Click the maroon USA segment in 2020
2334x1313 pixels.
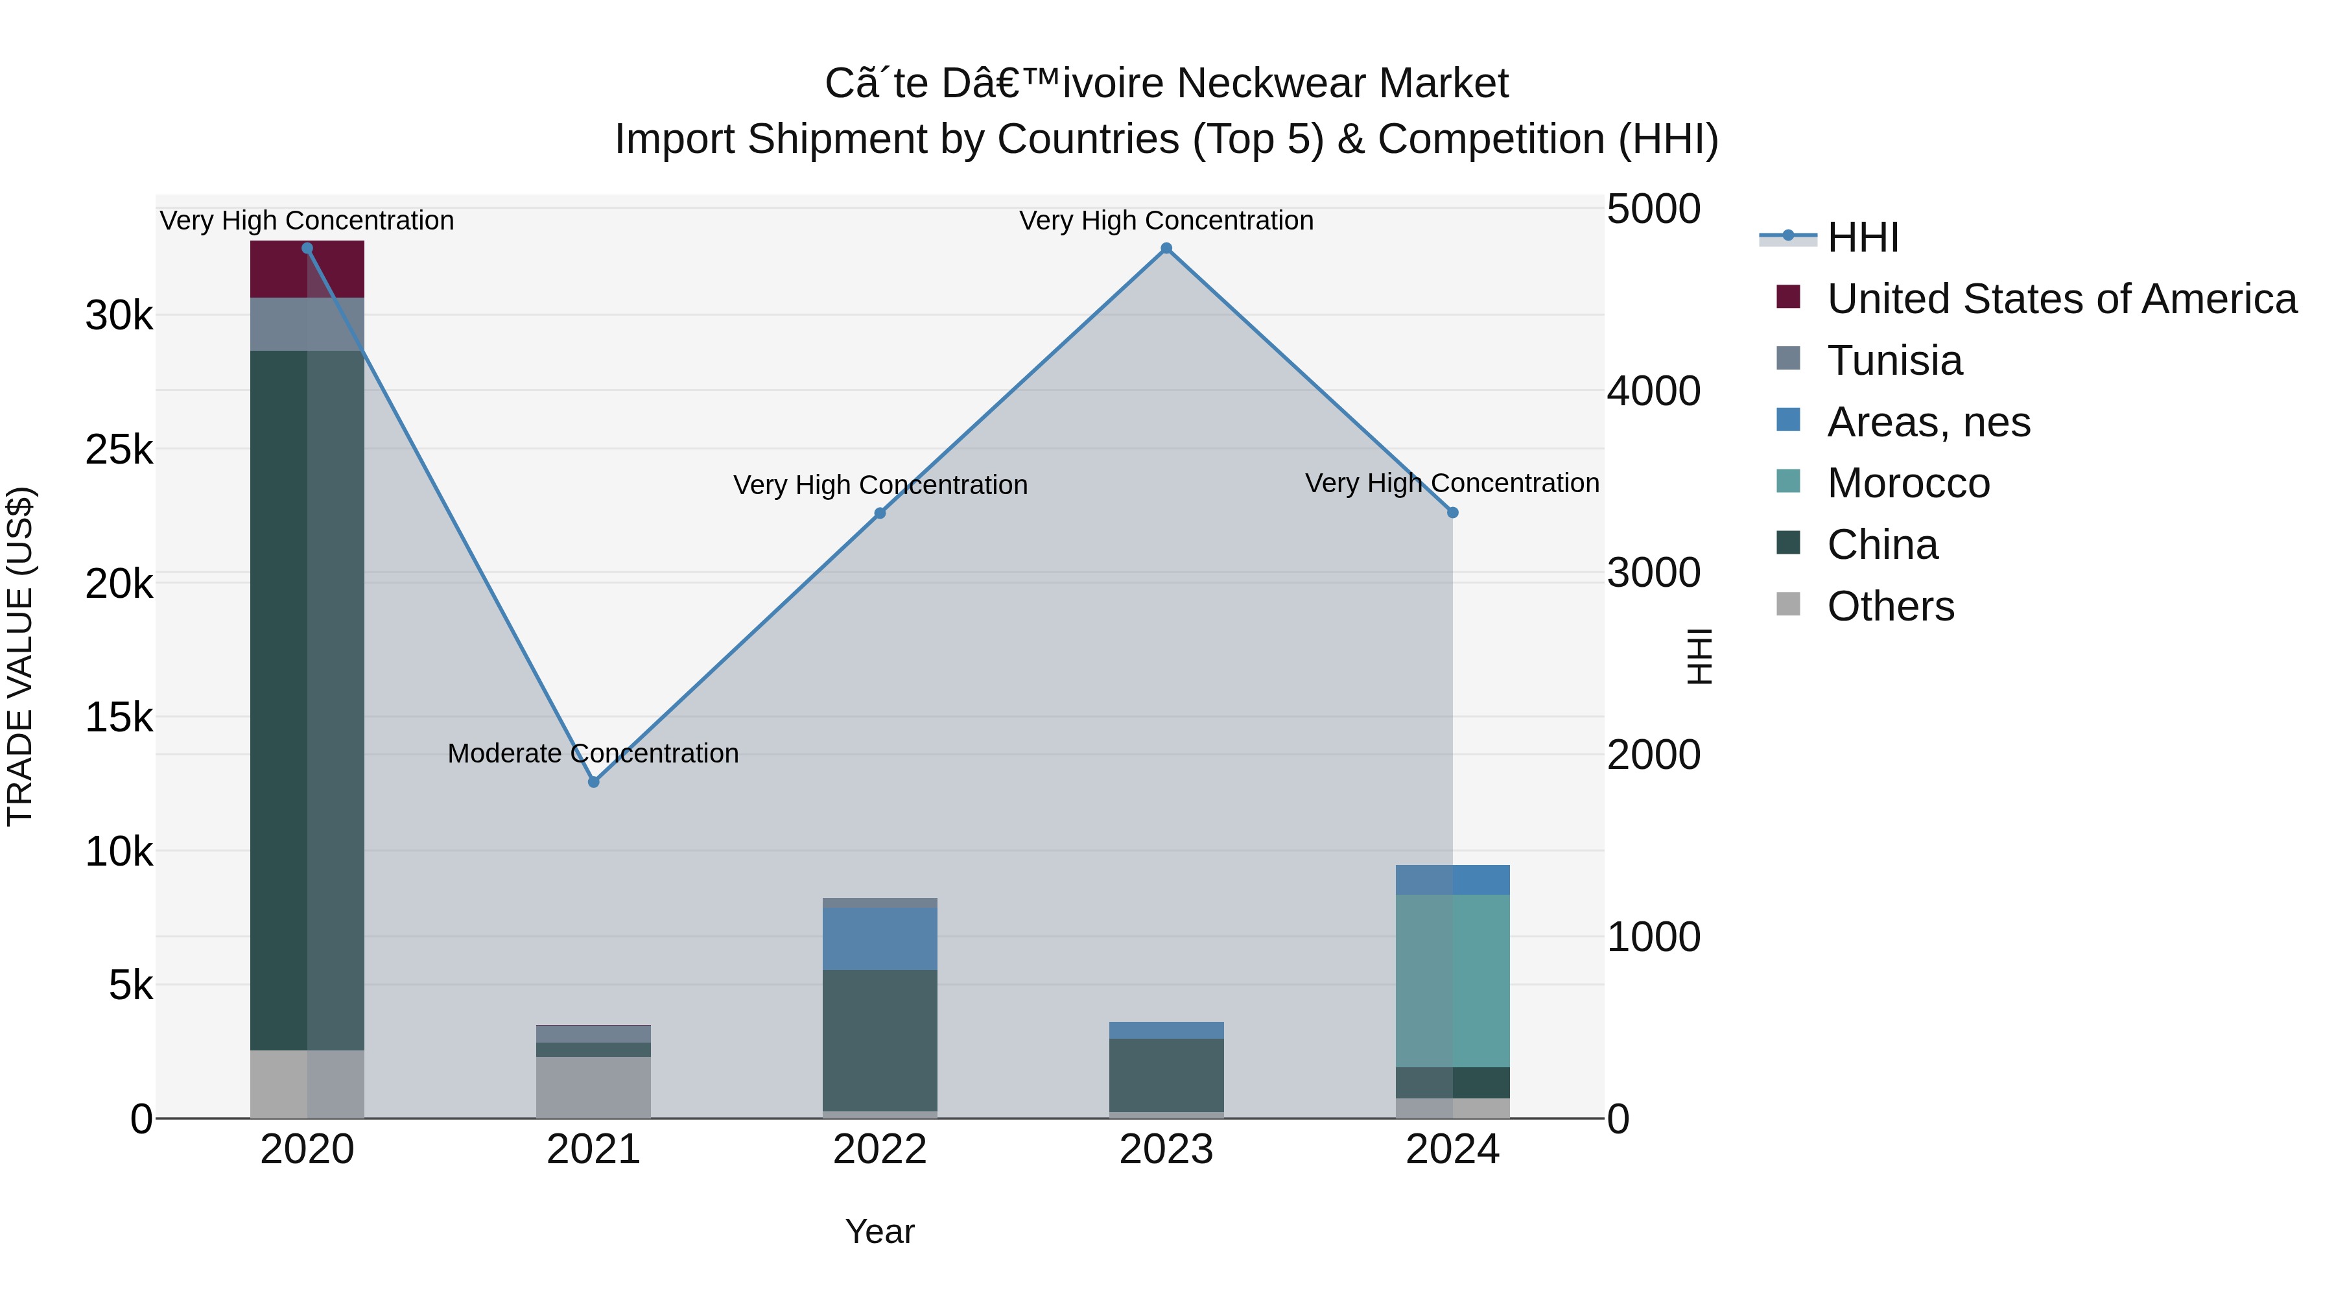(279, 269)
